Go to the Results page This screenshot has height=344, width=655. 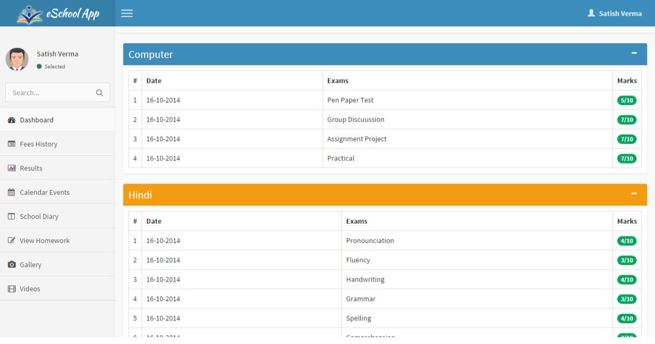57,168
